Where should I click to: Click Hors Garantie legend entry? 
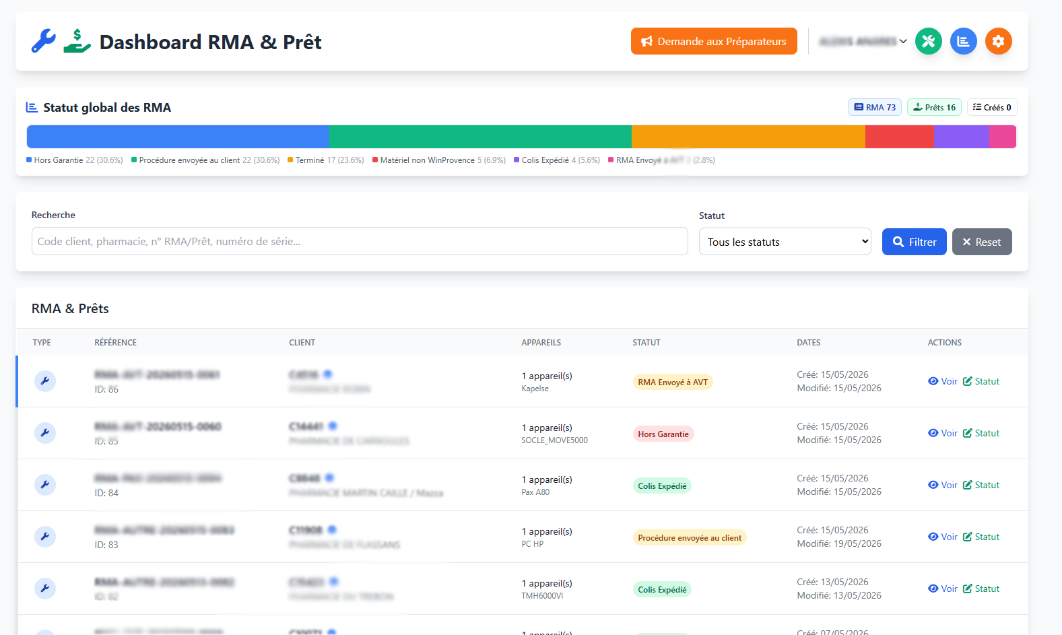tap(75, 160)
